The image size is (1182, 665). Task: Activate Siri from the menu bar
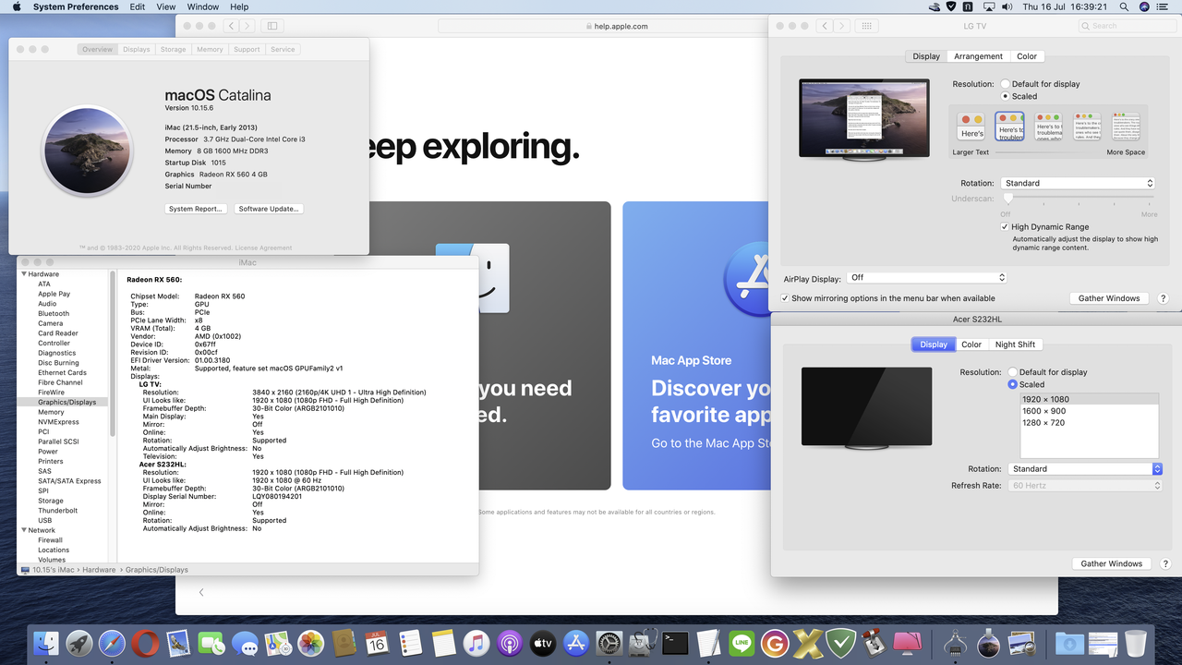(1145, 6)
